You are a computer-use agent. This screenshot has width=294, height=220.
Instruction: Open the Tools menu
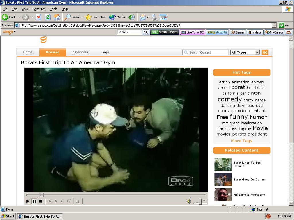click(53, 9)
